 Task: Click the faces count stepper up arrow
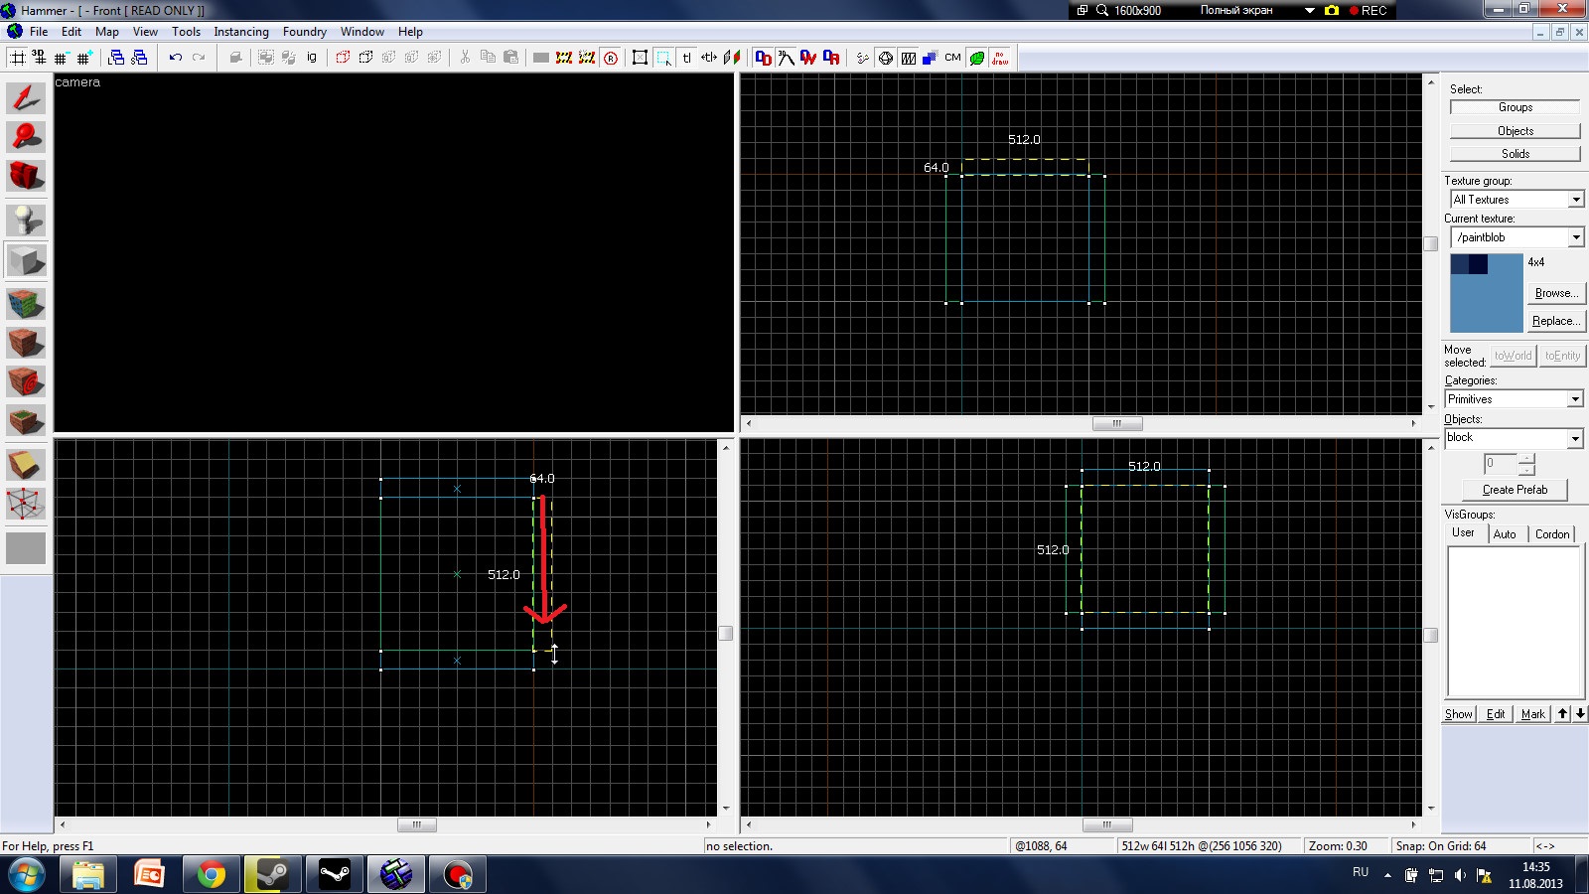click(1526, 458)
